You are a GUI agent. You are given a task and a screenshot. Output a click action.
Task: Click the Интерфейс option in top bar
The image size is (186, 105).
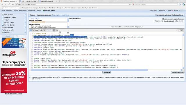(163, 10)
